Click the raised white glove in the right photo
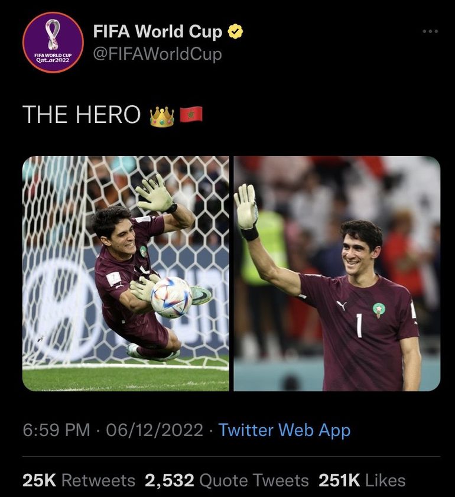The width and height of the screenshot is (455, 497). click(x=245, y=206)
